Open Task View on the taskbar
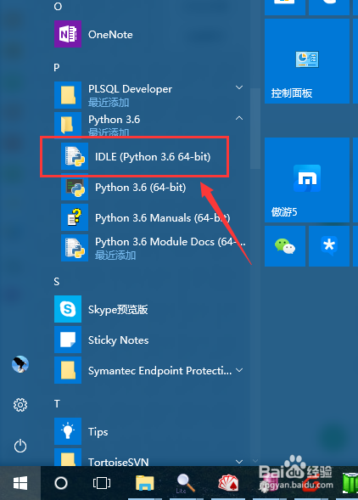Viewport: 358px width, 500px height. pos(102,483)
